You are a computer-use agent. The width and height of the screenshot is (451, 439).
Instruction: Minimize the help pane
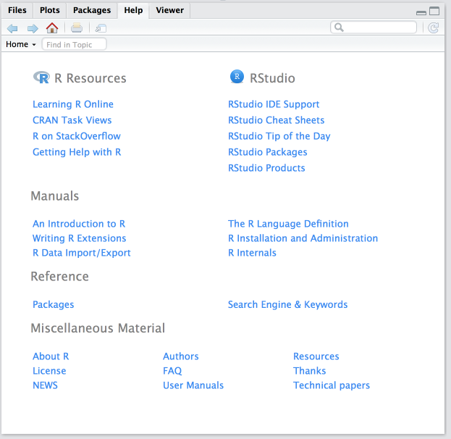tap(421, 12)
